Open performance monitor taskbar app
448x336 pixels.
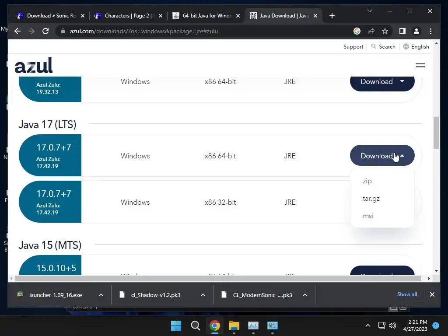(x=253, y=325)
